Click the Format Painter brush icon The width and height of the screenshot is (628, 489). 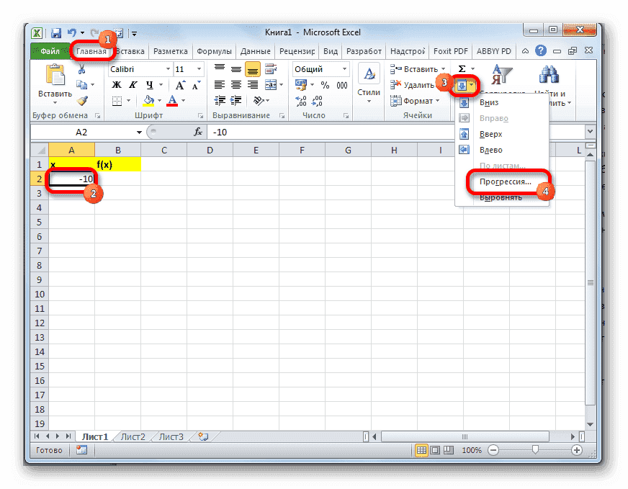click(x=83, y=101)
